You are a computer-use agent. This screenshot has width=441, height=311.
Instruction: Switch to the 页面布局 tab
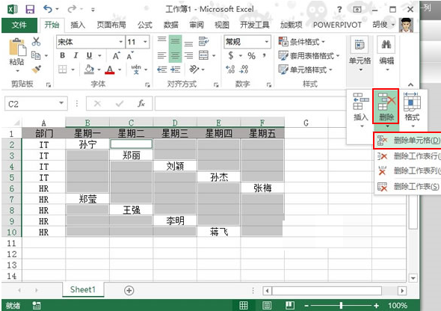pos(111,25)
